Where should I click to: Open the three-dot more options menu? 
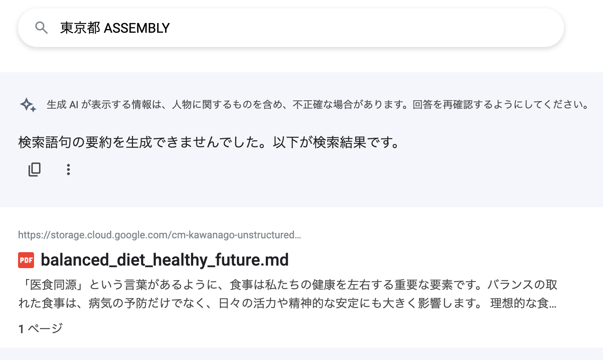[68, 170]
